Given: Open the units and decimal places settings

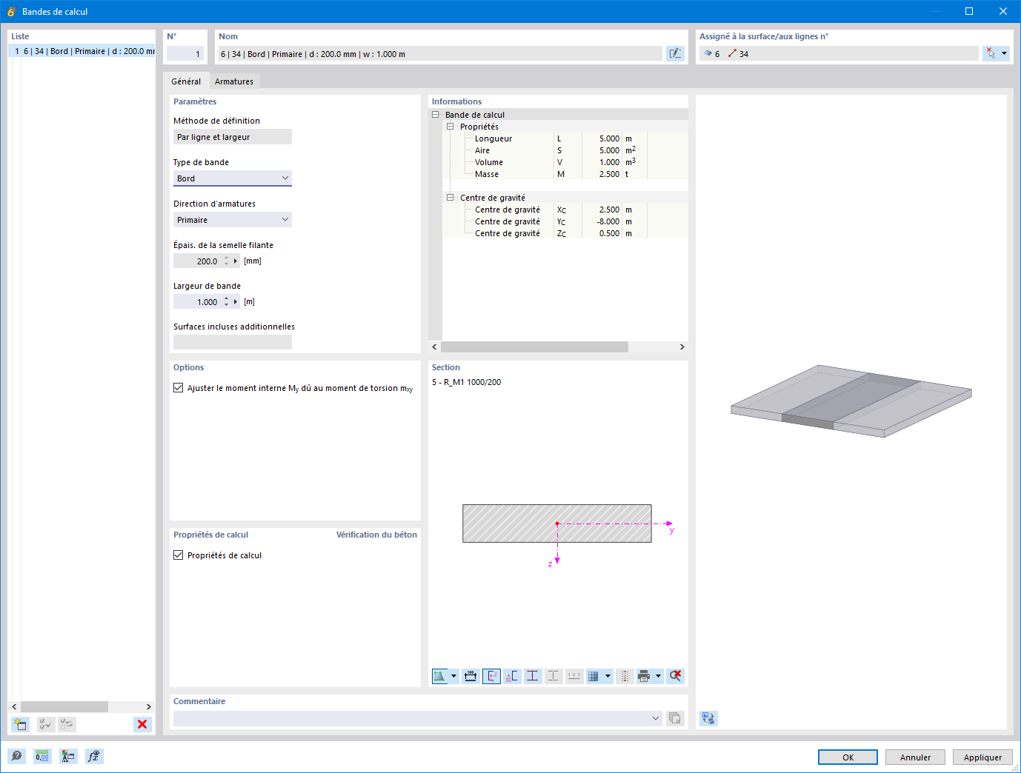Looking at the screenshot, I should coord(42,756).
